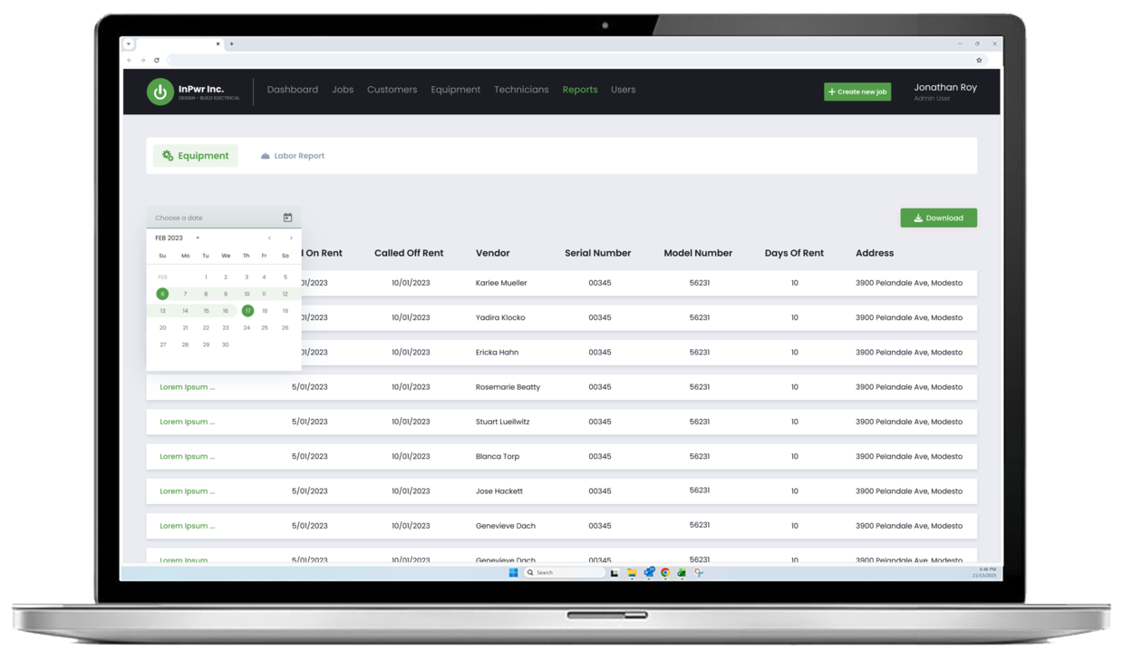Open Windows Start menu
This screenshot has width=1123, height=671.
pos(513,573)
